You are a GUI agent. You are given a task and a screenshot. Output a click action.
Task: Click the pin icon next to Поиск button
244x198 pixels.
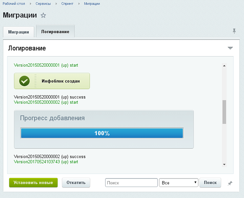(230, 183)
